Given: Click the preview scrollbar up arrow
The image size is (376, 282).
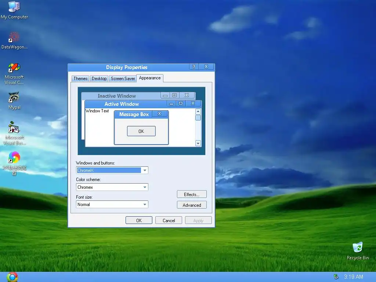Looking at the screenshot, I should 198,112.
